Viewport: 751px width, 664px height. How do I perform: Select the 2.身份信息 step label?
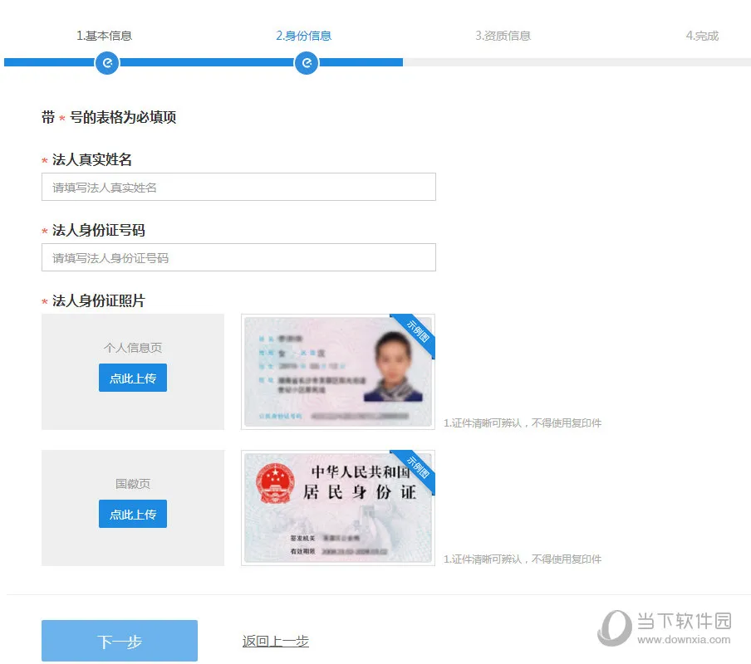pyautogui.click(x=304, y=36)
